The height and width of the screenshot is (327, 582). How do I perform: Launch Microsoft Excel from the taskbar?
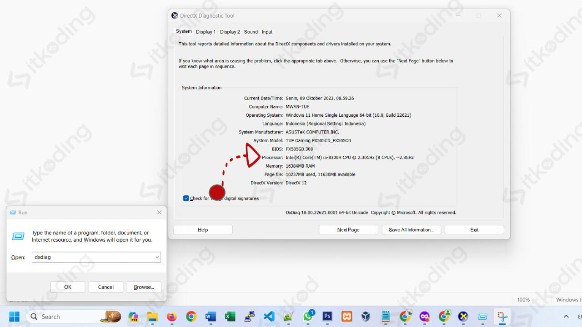coord(230,317)
